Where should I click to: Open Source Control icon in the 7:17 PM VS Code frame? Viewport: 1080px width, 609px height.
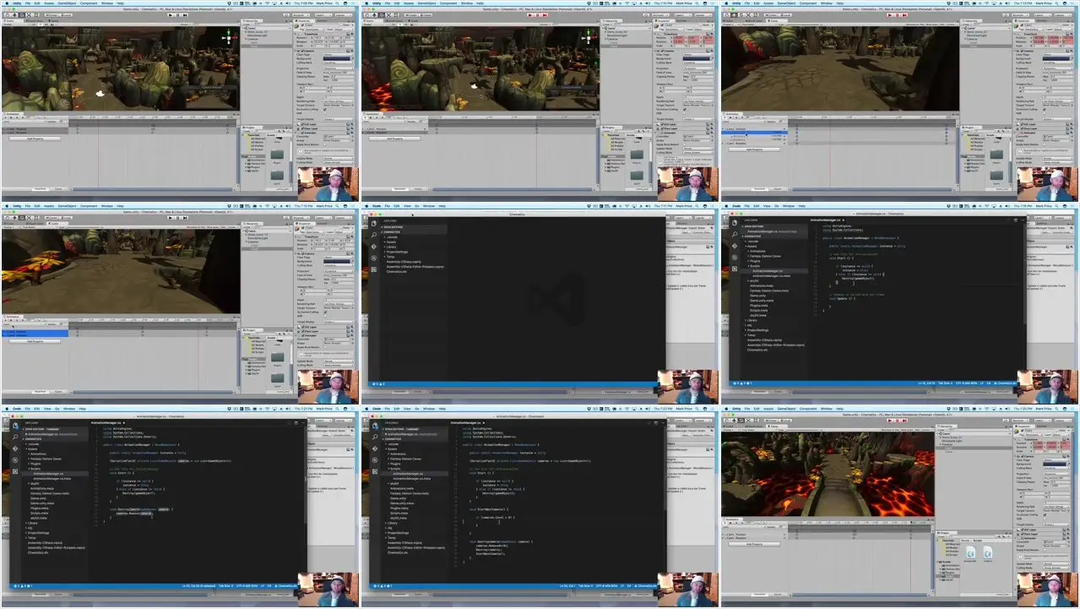374,247
